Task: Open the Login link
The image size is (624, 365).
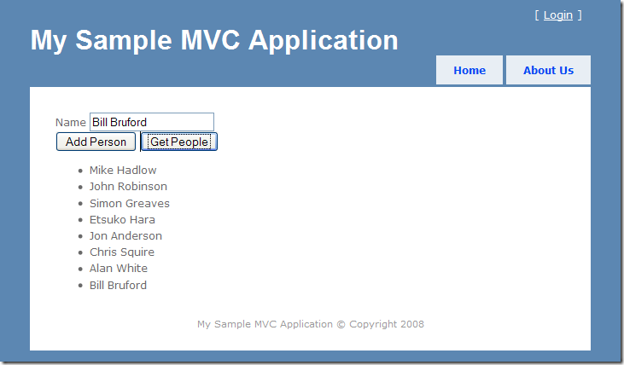Action: [x=558, y=15]
